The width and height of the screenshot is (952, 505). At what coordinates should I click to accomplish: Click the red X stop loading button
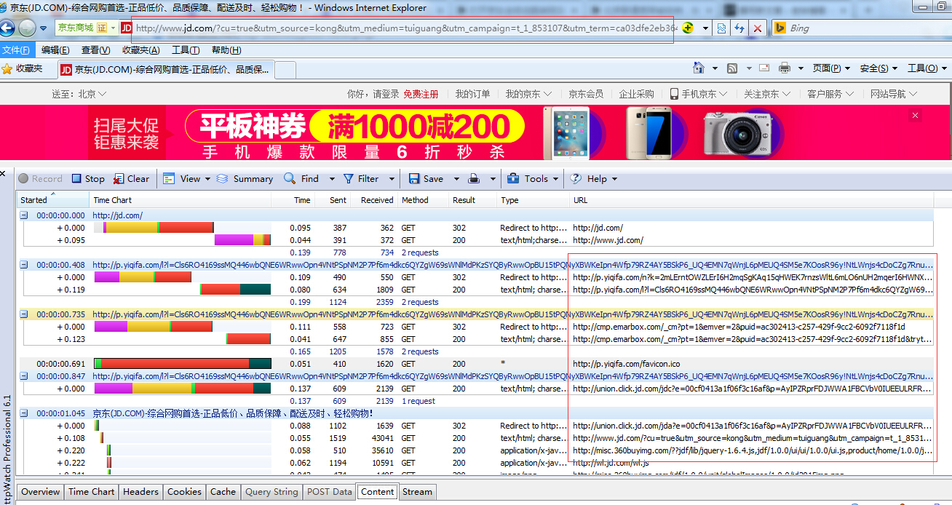coord(758,28)
